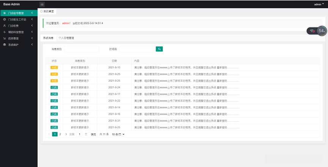The height and width of the screenshot is (167, 328).
Task: Click the 已阅 badge in the 2021-9-16 row
Action: (54, 114)
